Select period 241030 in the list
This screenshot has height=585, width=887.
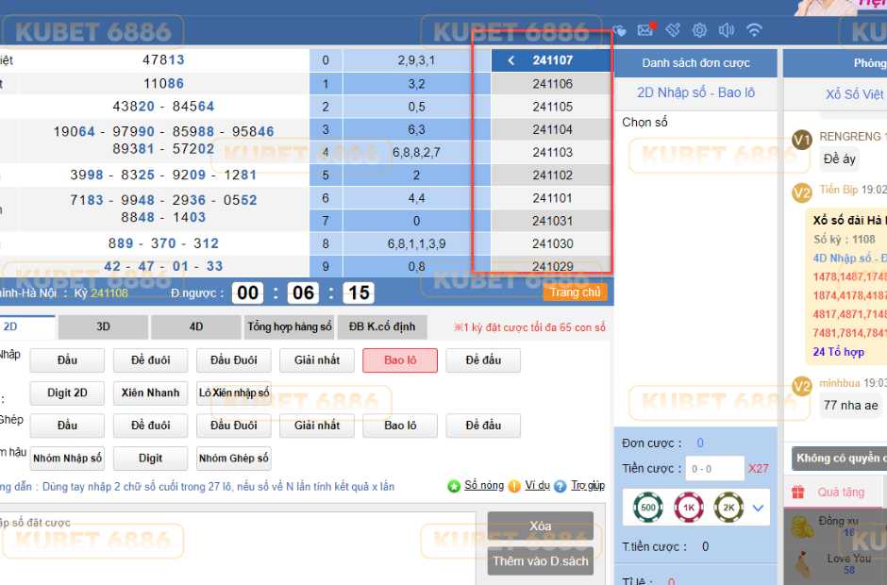click(x=552, y=243)
